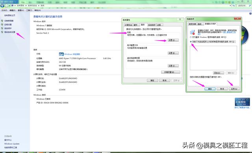Click inside the DEP exception programs list

click(x=213, y=58)
